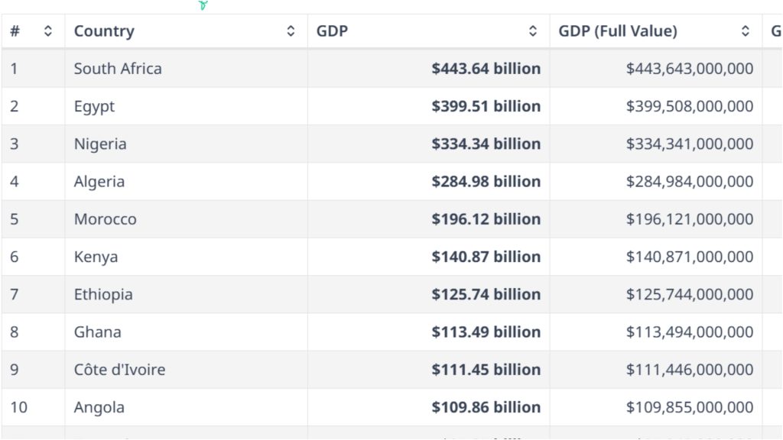
Task: Click the GDP column sort arrows
Action: point(533,31)
